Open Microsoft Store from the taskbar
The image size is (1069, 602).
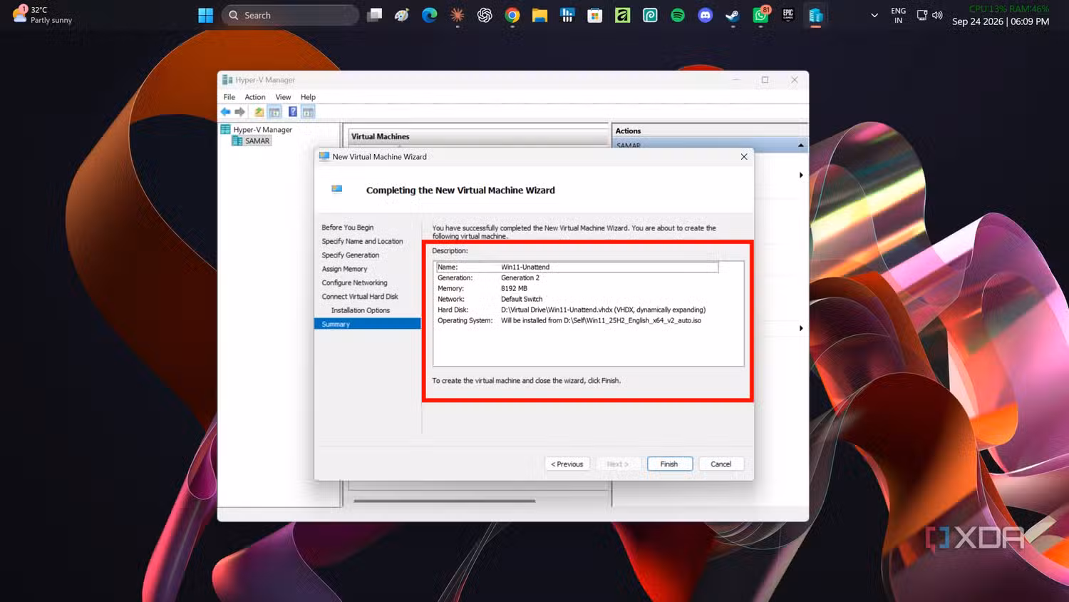(595, 15)
